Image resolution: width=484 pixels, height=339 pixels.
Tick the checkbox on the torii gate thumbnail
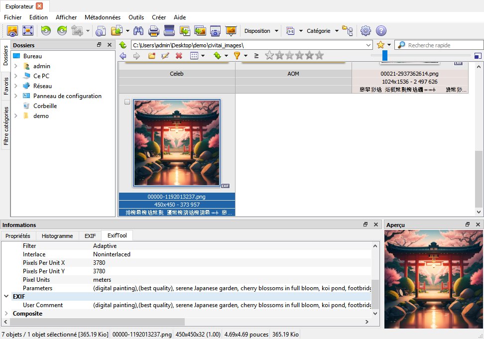click(x=127, y=102)
